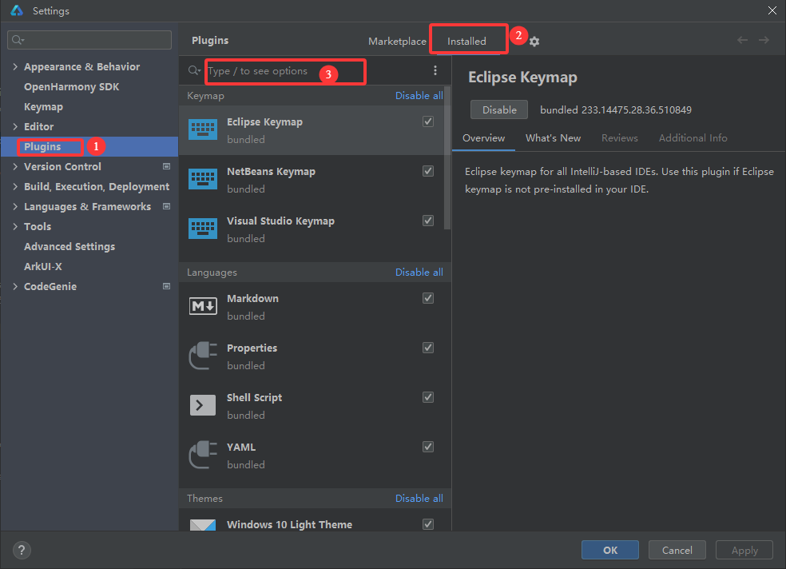
Task: Uncheck the Eclipse Keymap plugin checkbox
Action: pos(428,121)
